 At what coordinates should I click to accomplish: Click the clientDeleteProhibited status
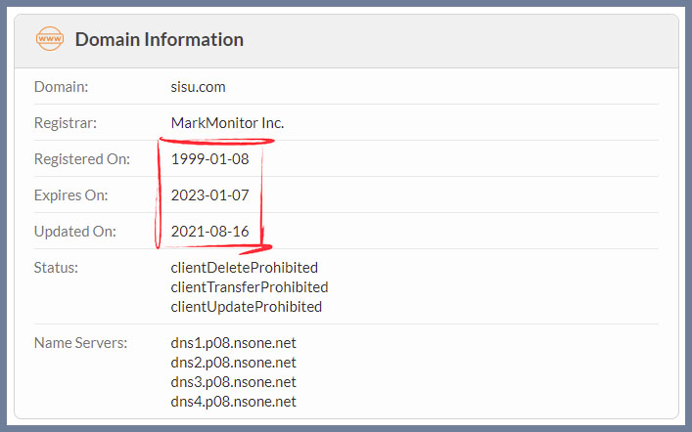[x=244, y=268]
